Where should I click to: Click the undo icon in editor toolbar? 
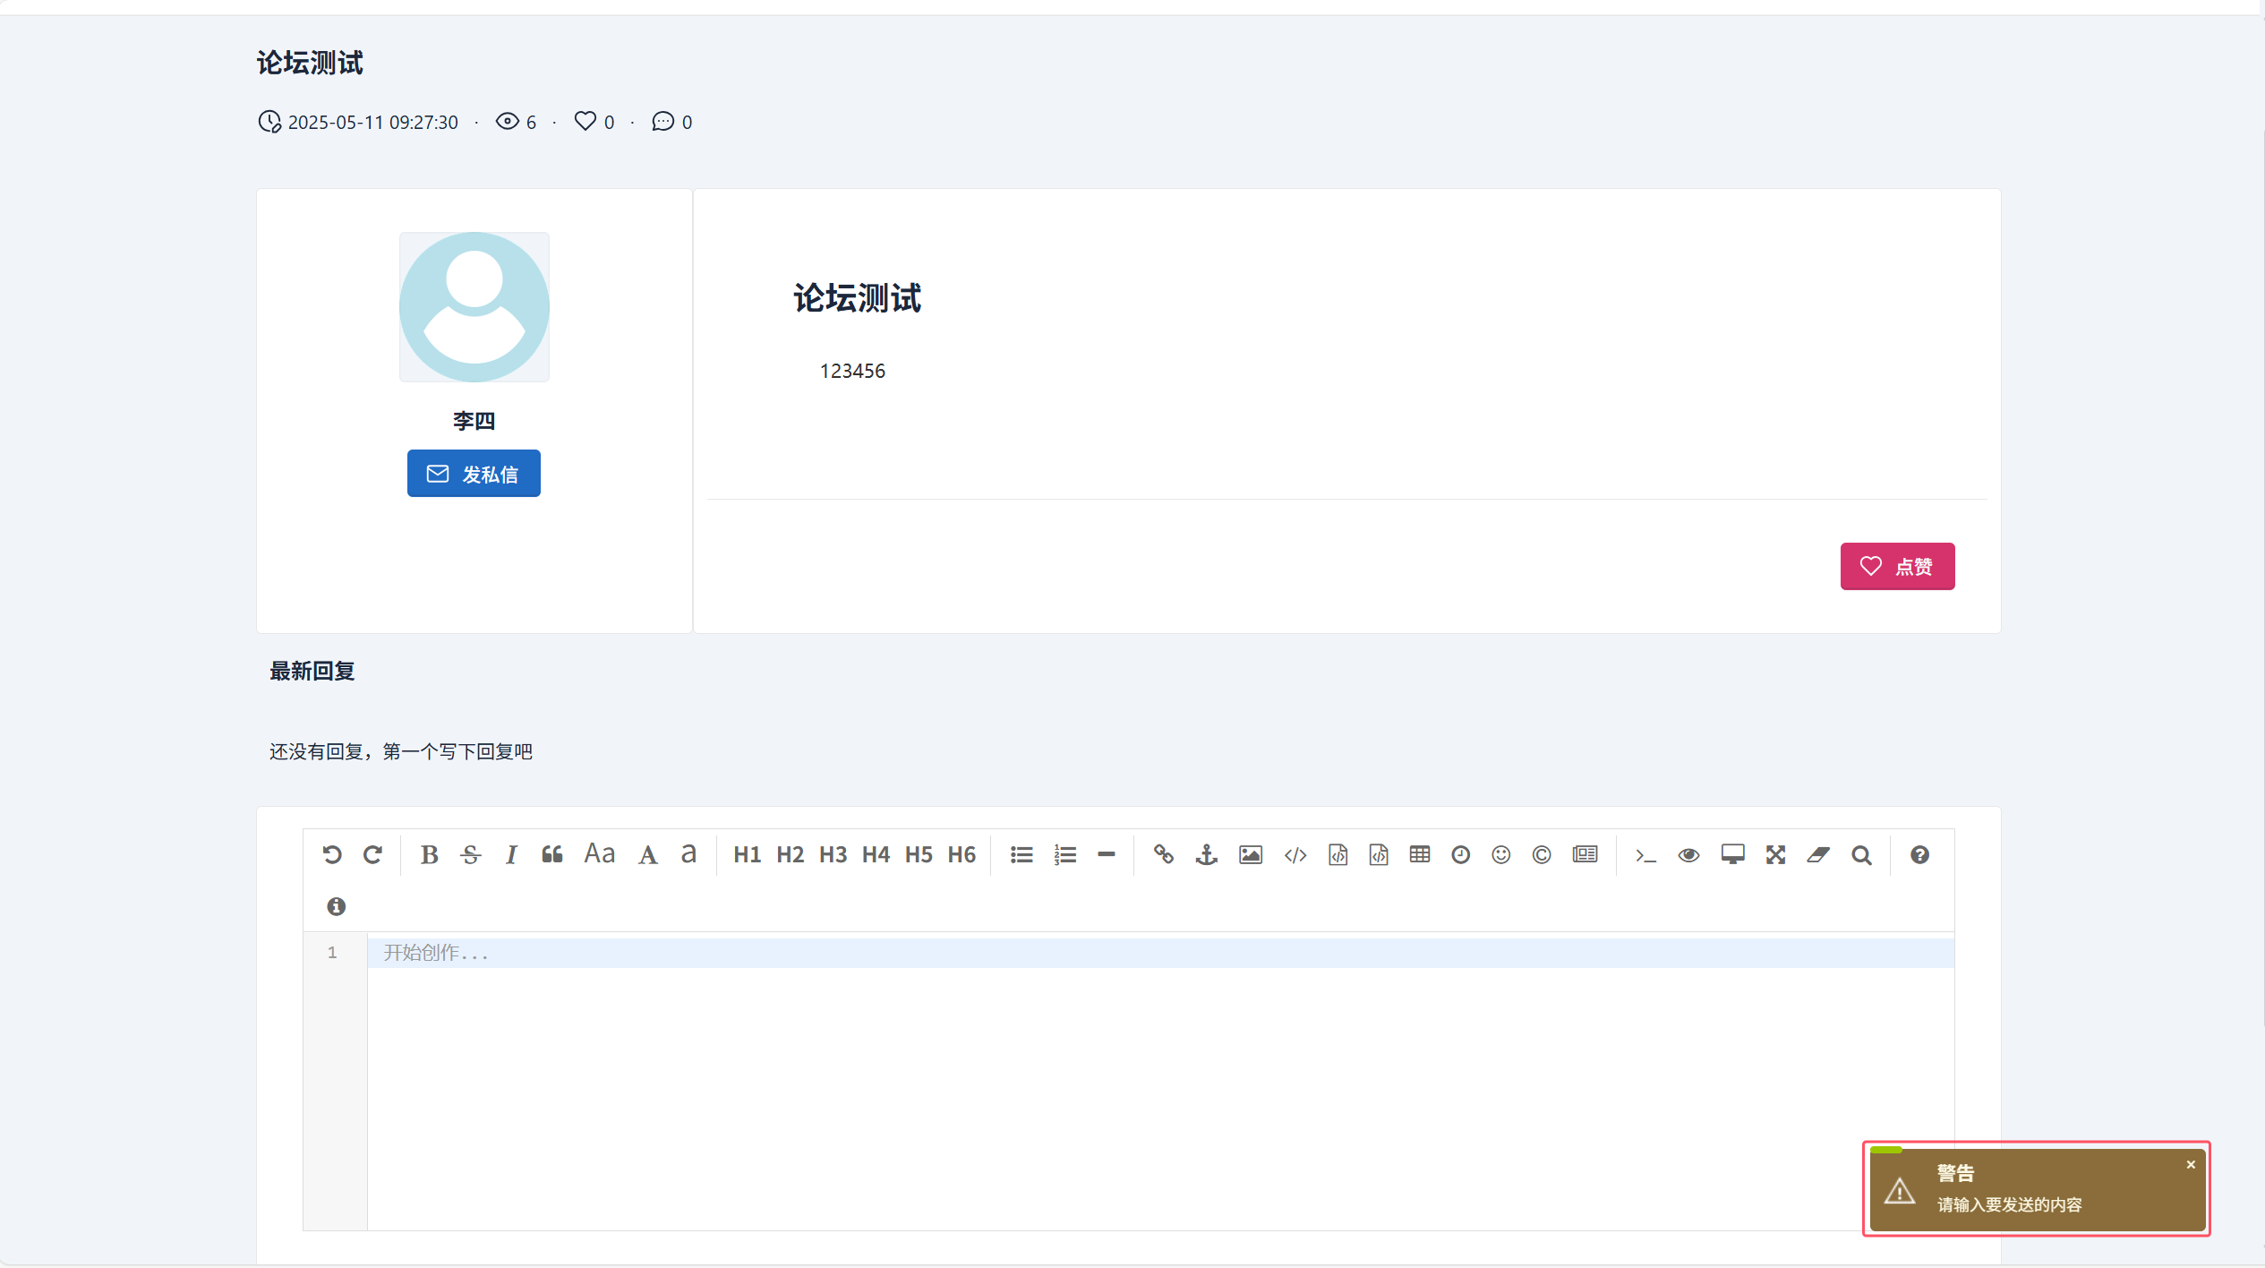(332, 855)
